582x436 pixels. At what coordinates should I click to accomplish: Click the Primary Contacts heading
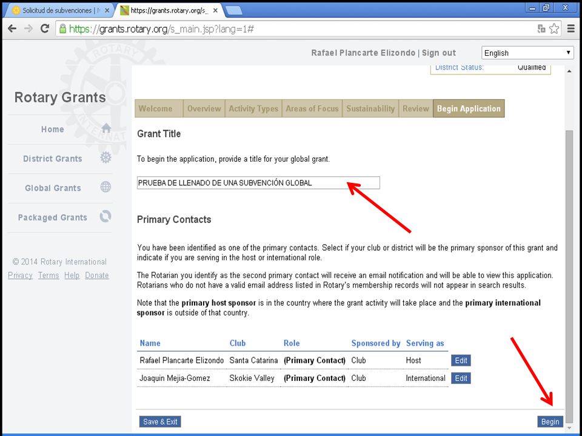coord(174,219)
